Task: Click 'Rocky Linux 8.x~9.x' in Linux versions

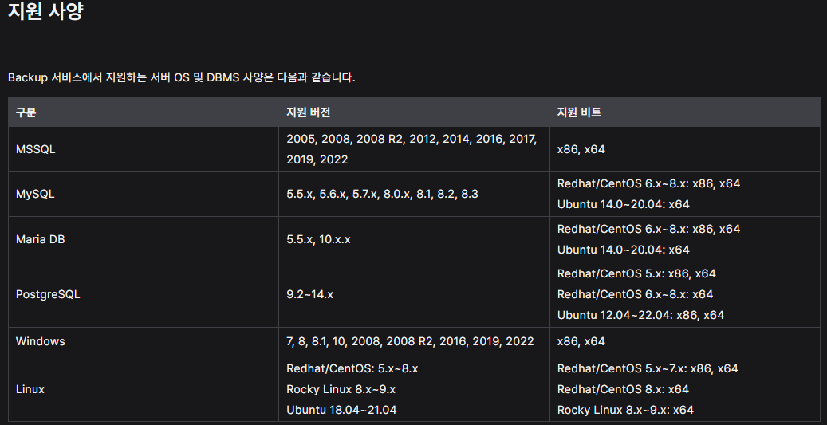Action: click(341, 389)
